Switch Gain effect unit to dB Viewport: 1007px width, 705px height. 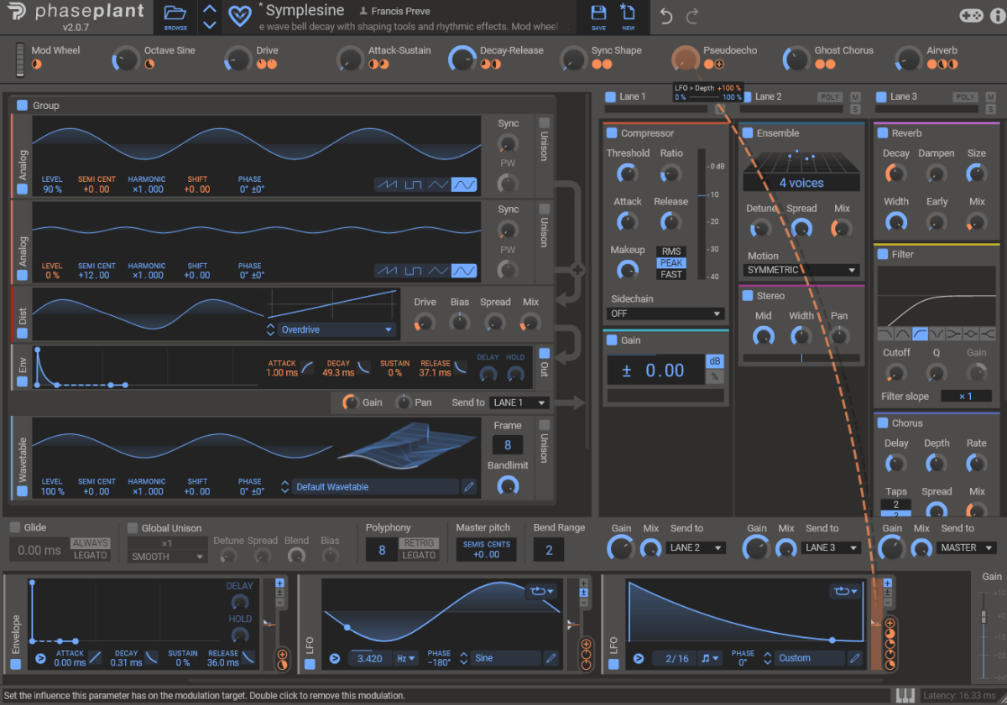715,361
